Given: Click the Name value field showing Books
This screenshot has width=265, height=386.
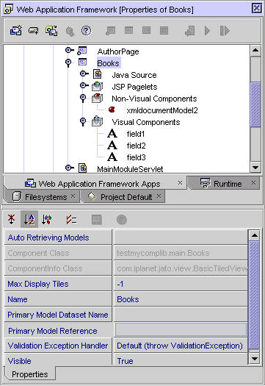Looking at the screenshot, I should 181,299.
